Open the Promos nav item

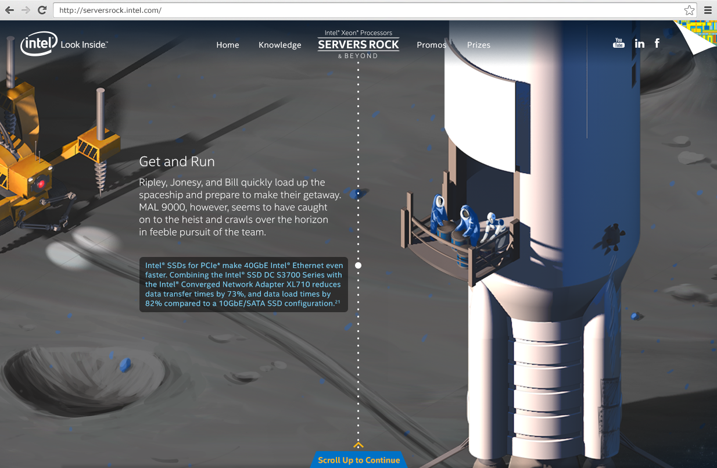[x=432, y=45]
